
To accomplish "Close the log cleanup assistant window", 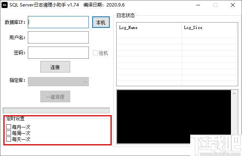I will tap(233, 5).
